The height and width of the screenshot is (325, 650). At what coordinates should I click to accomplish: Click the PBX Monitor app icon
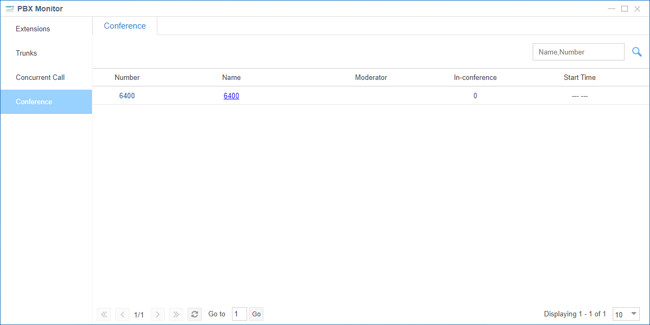pos(10,9)
